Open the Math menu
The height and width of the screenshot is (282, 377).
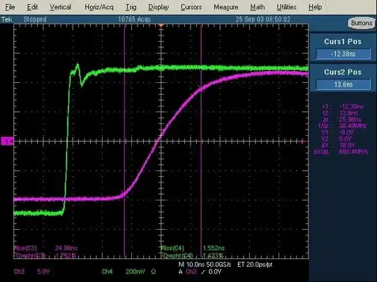pos(257,7)
